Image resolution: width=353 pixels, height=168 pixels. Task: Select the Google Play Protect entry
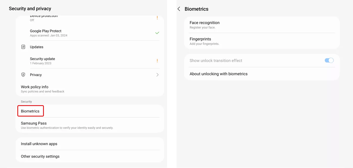(x=46, y=31)
